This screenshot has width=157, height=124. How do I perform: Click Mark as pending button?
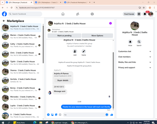pyautogui.click(x=64, y=36)
